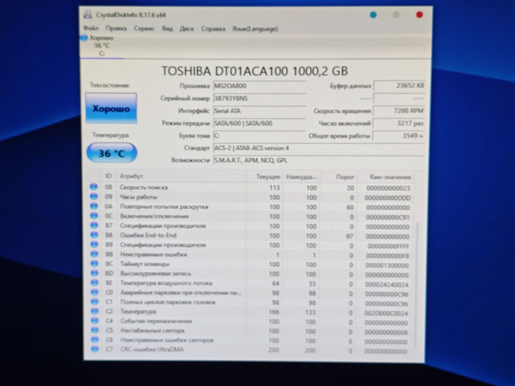Click status icon of row B8 Ошибки End-to-End
The height and width of the screenshot is (386, 515).
click(94, 235)
